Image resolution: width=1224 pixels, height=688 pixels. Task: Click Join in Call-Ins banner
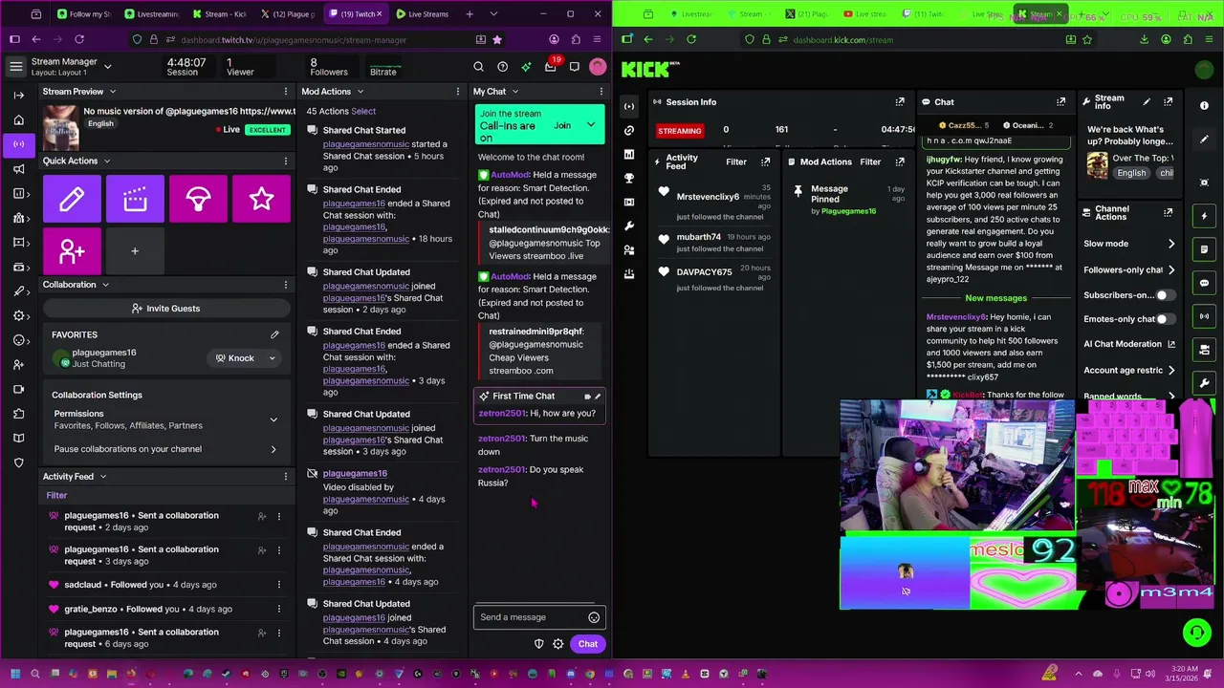(x=562, y=125)
